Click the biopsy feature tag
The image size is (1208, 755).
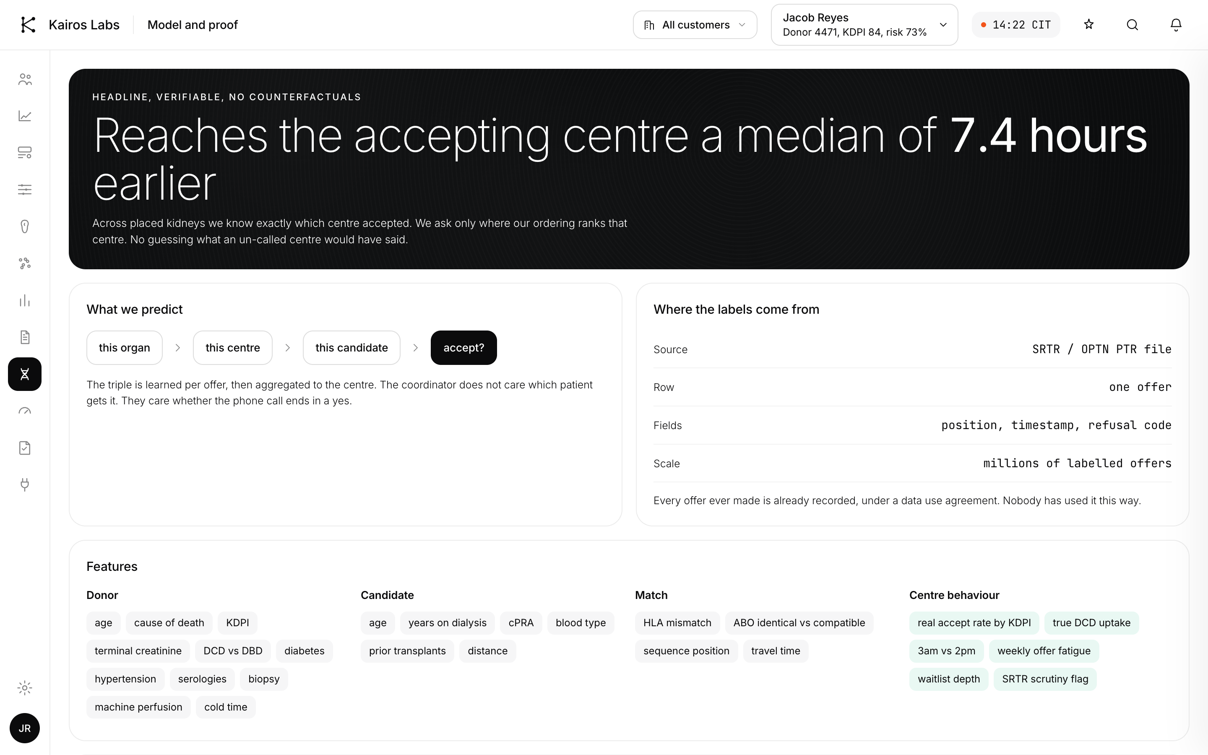[264, 679]
